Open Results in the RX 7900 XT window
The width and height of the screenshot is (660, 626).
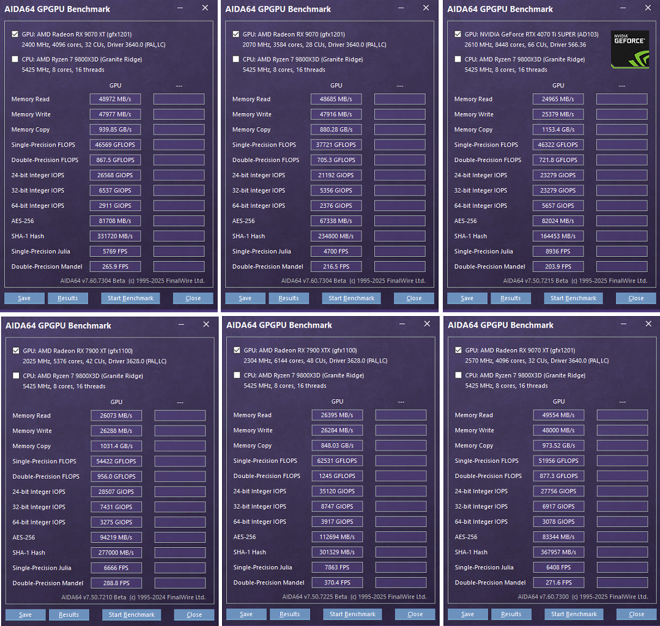(69, 614)
